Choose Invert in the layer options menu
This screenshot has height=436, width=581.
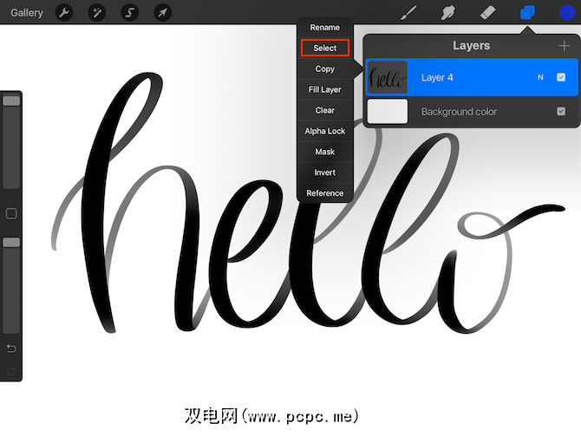(325, 172)
